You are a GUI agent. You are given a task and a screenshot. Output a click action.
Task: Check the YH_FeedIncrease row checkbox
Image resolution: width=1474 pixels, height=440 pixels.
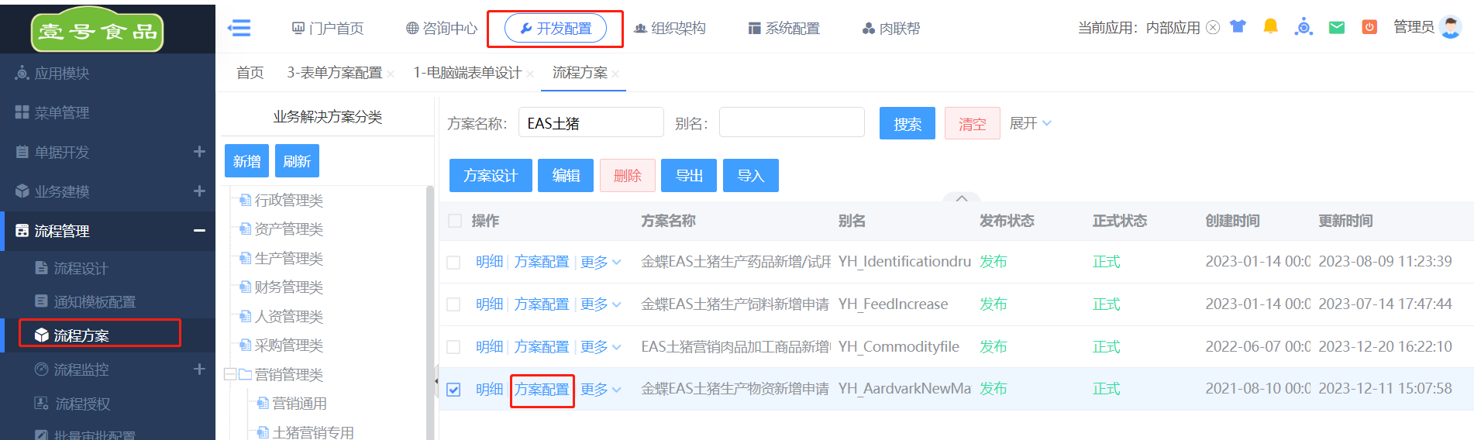click(x=454, y=304)
